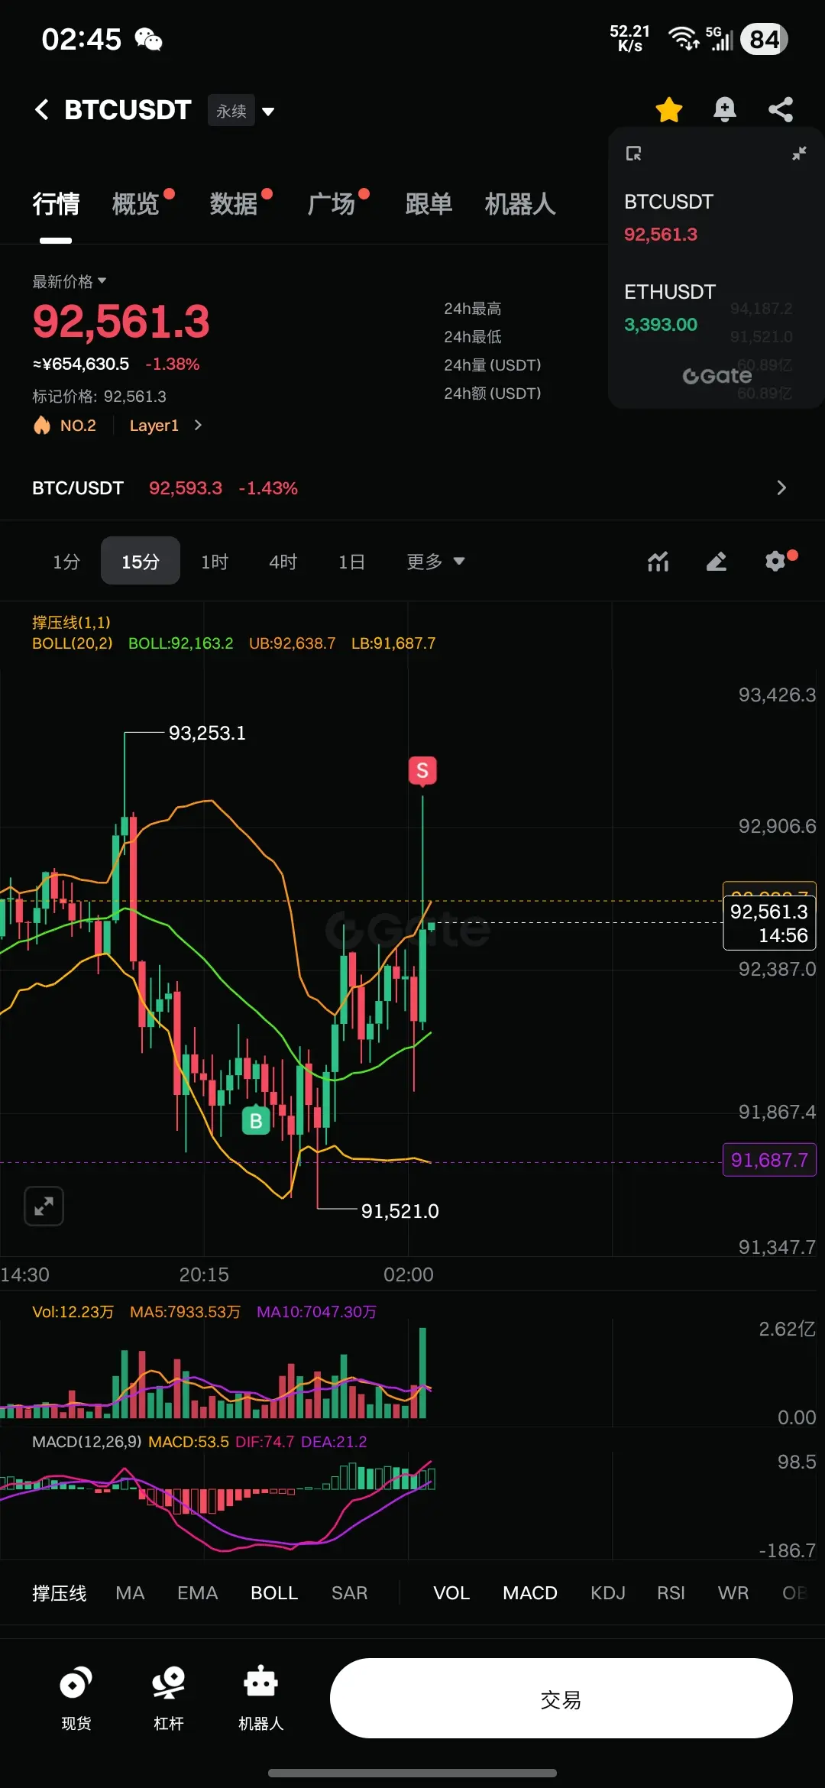Select 4时 timeframe
The image size is (825, 1788).
click(283, 562)
